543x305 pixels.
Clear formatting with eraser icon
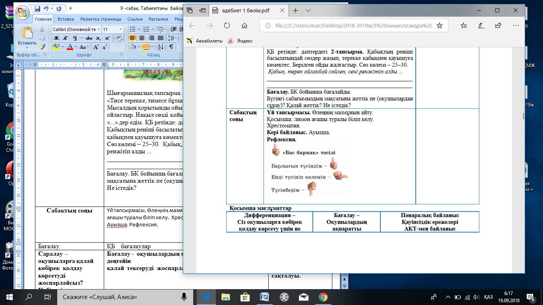tap(118, 38)
